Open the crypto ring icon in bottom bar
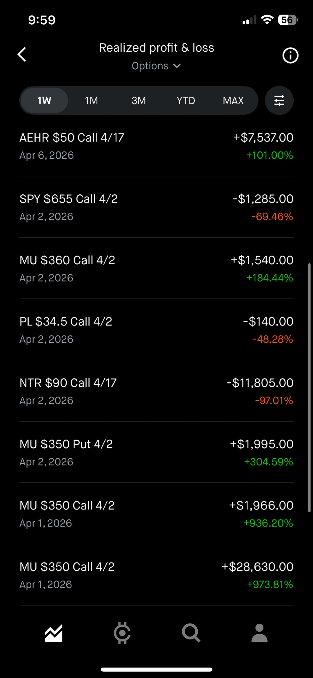 [x=122, y=633]
